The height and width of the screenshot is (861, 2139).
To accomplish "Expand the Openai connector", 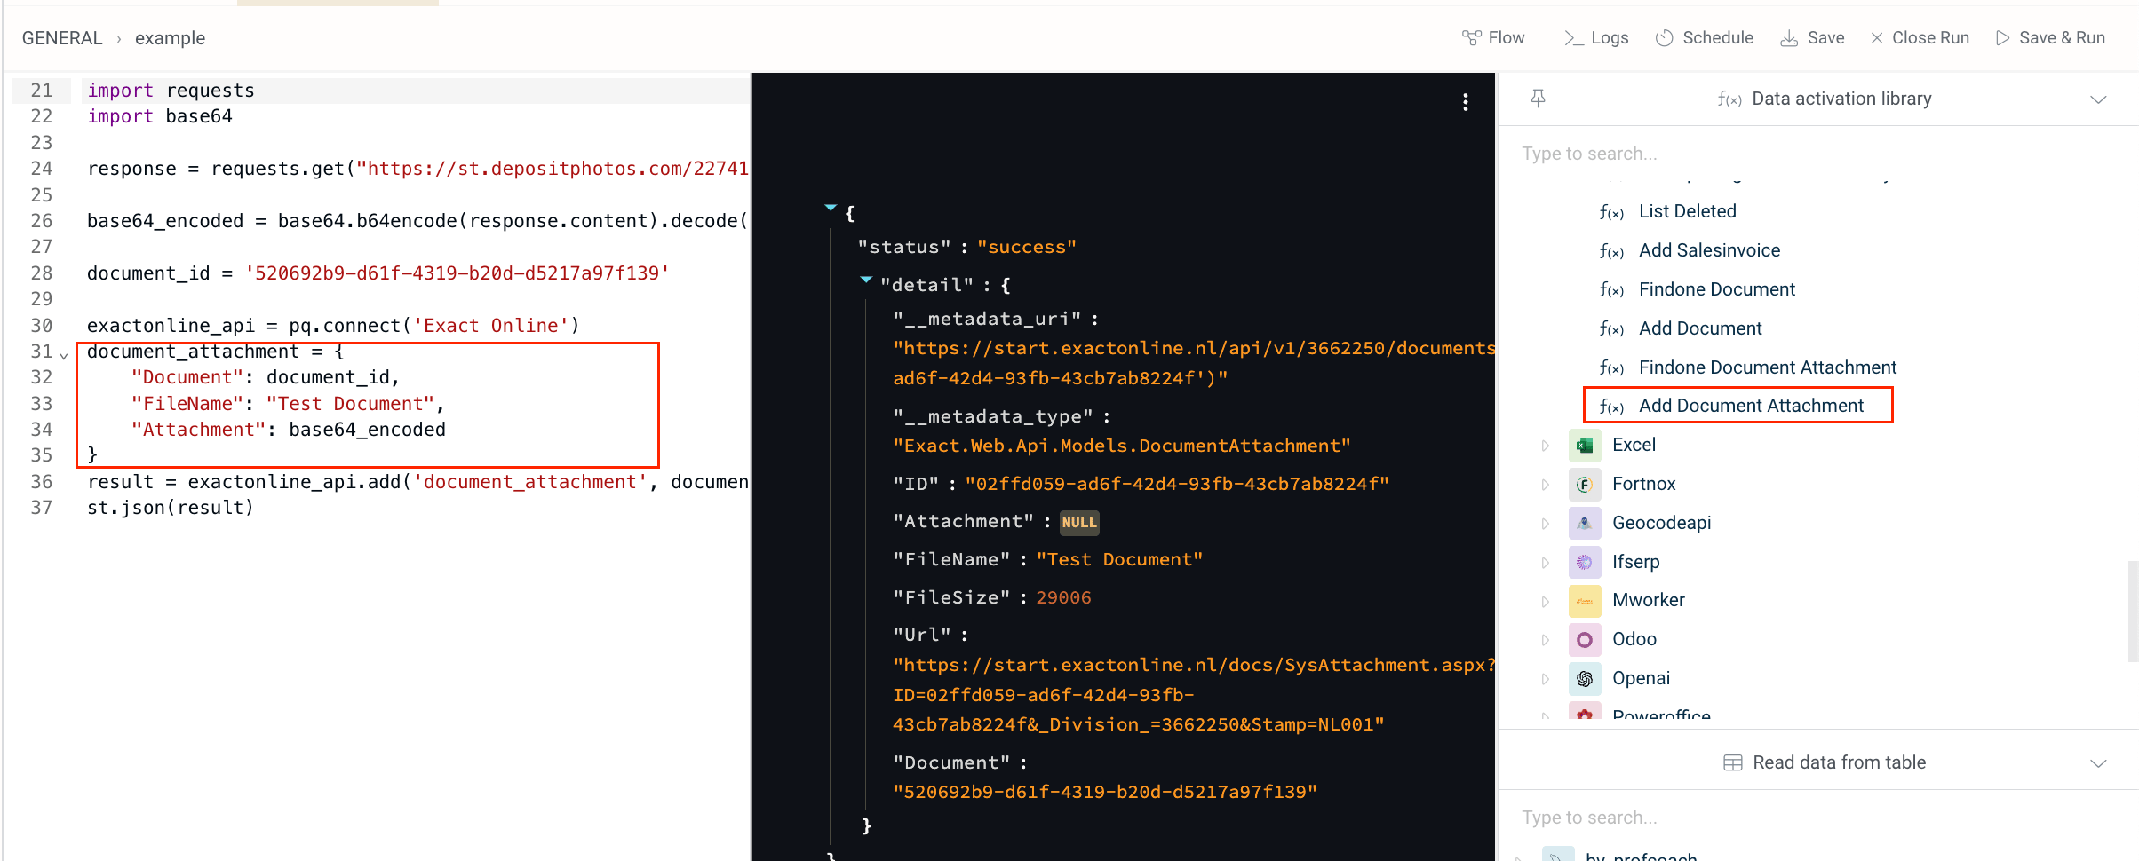I will tap(1546, 679).
